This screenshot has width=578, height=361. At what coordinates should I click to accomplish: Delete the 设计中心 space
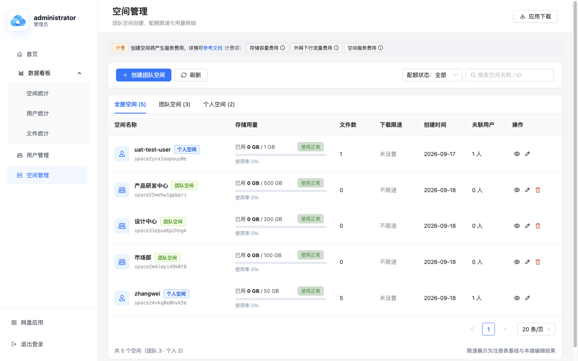(538, 226)
